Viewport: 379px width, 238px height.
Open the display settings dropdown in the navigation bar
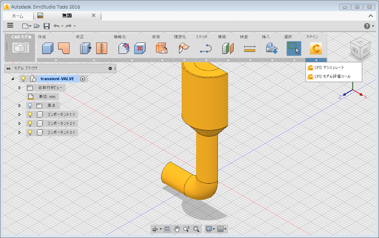point(214,229)
